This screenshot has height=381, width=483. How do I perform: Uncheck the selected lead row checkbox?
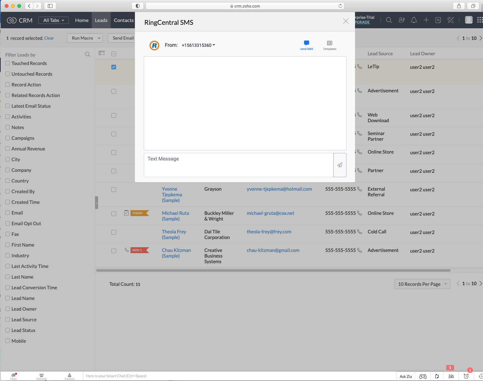coord(114,67)
